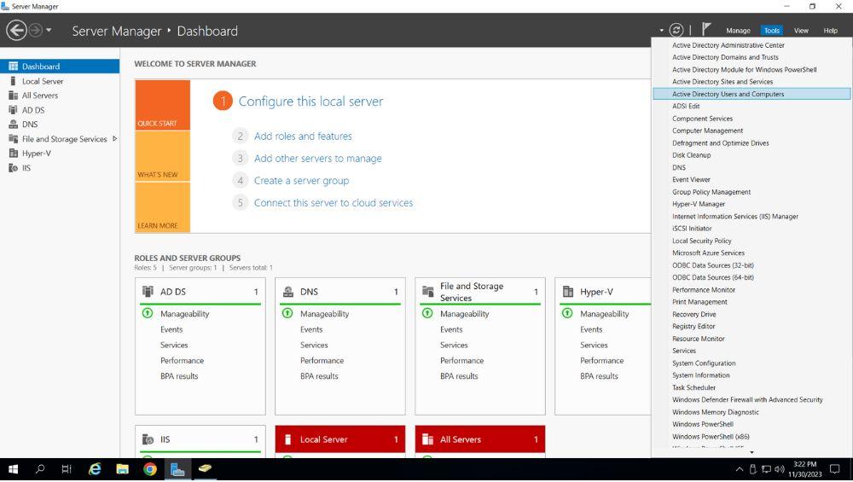Click the back navigation arrow
Screen dimensions: 853x482
coord(16,30)
